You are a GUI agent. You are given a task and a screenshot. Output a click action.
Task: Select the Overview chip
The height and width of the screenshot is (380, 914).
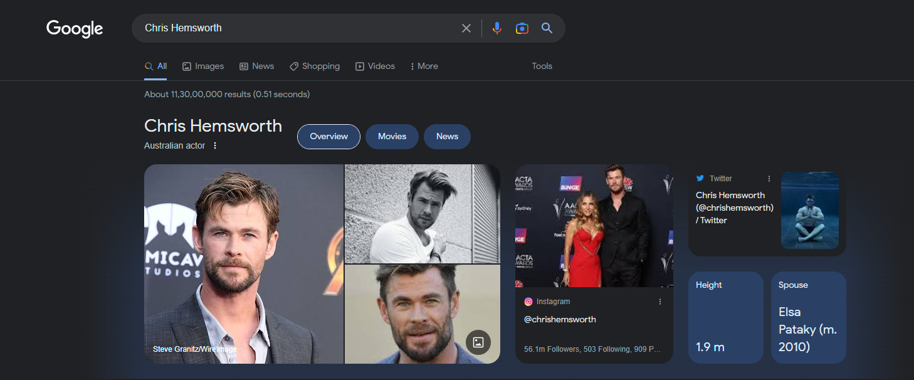329,137
